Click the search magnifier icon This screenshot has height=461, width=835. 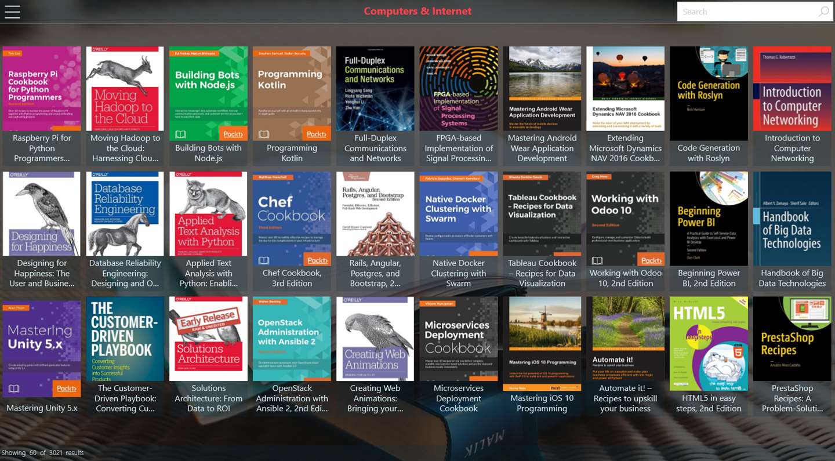tap(823, 12)
